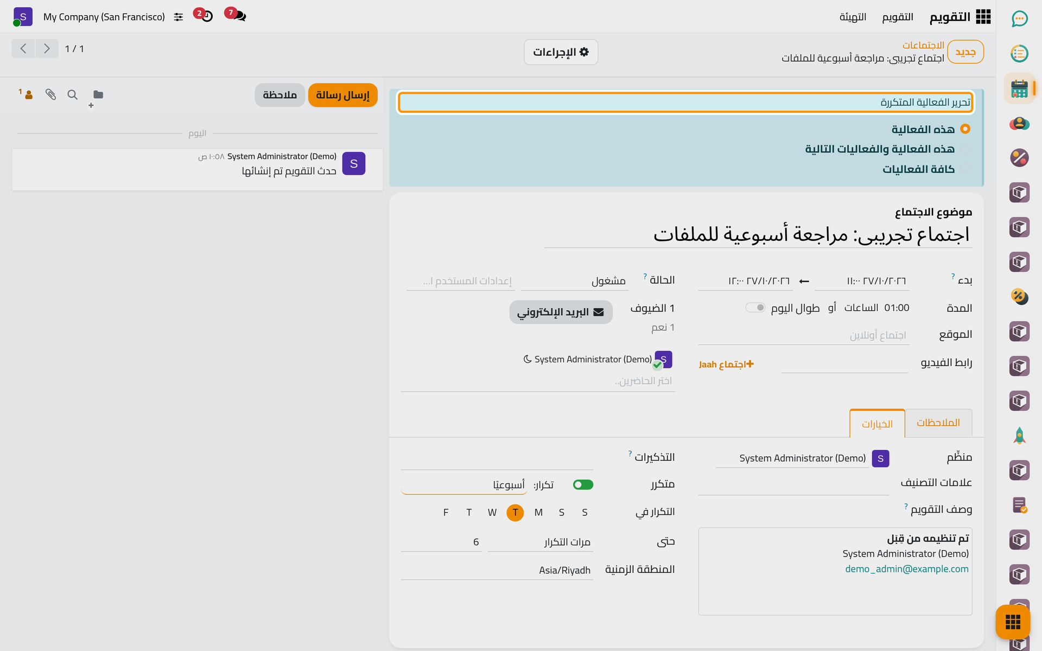
Task: Open the Contacts app in the sidebar
Action: 1019,123
